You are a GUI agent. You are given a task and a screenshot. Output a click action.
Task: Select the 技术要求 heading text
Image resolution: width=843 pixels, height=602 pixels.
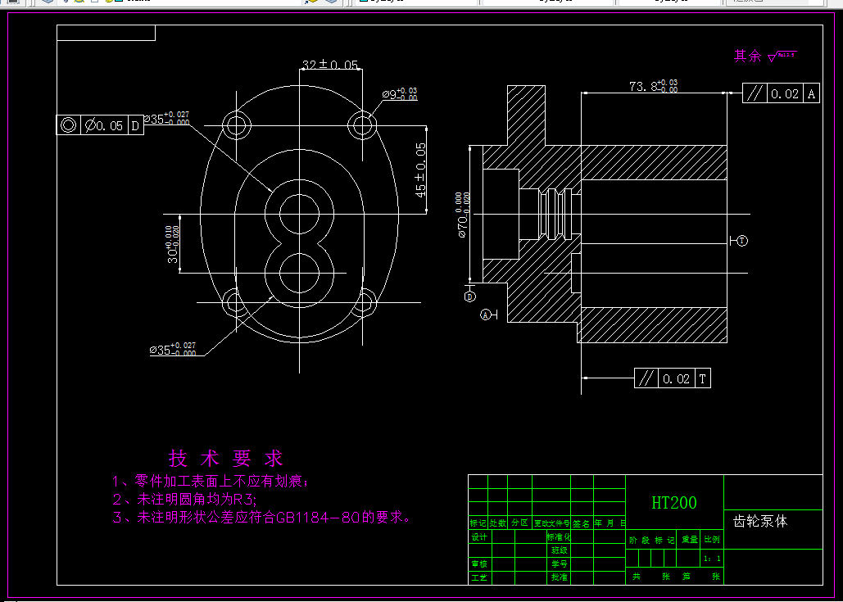click(x=225, y=459)
